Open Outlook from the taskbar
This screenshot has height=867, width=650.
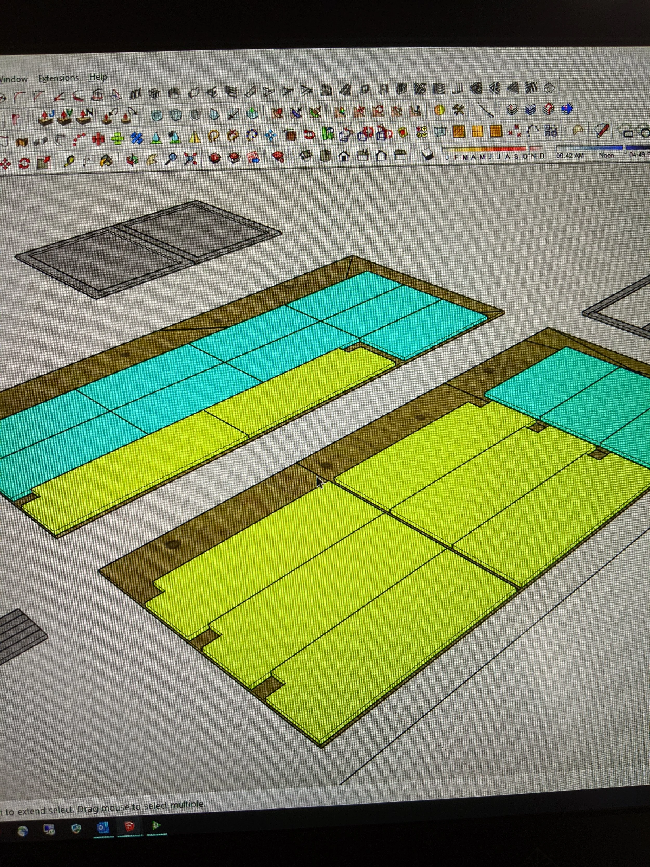pos(103,827)
